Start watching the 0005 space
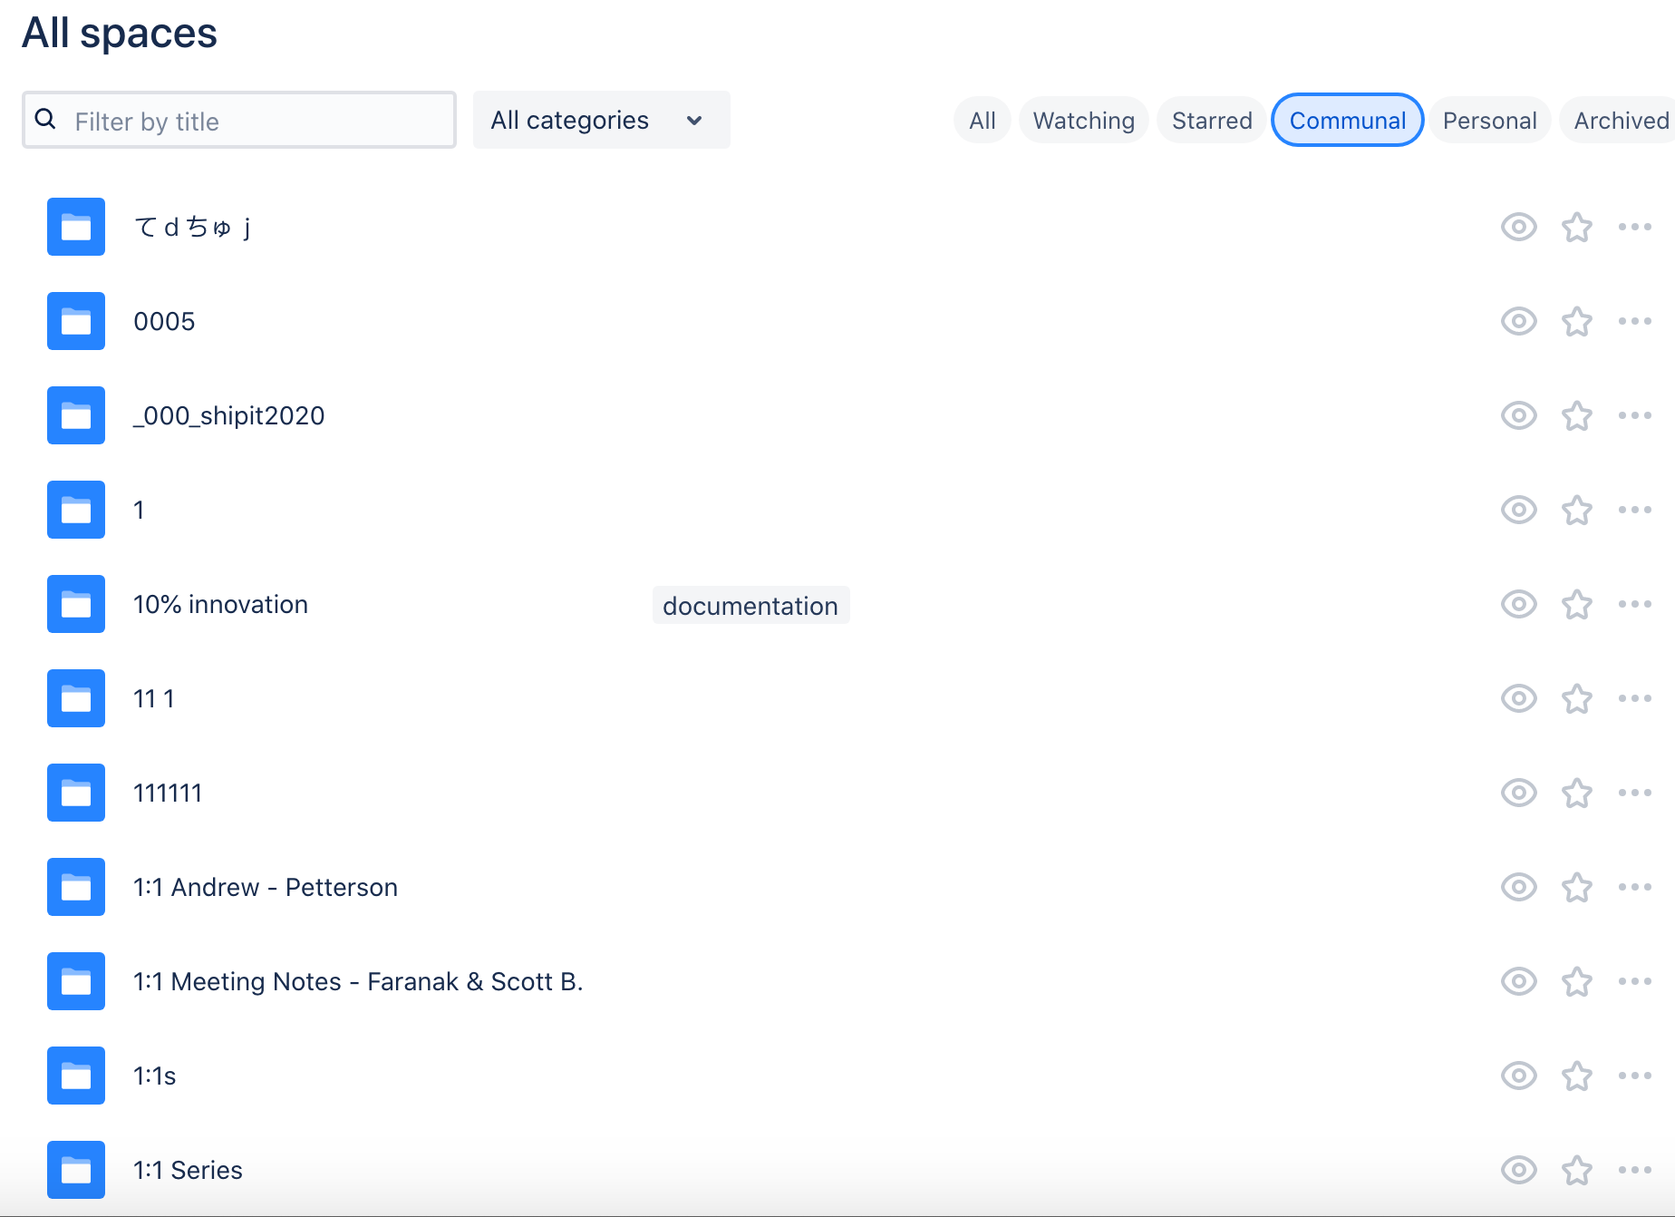1675x1217 pixels. pyautogui.click(x=1518, y=321)
